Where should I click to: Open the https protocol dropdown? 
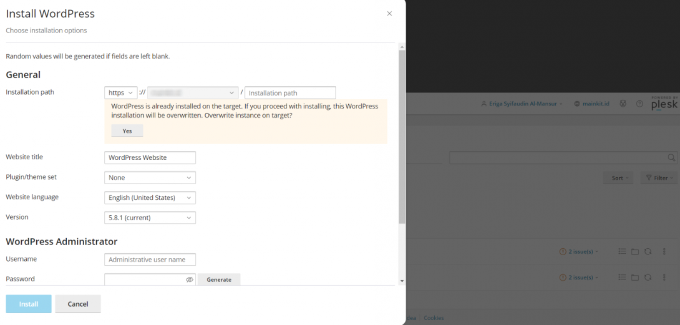tap(121, 93)
